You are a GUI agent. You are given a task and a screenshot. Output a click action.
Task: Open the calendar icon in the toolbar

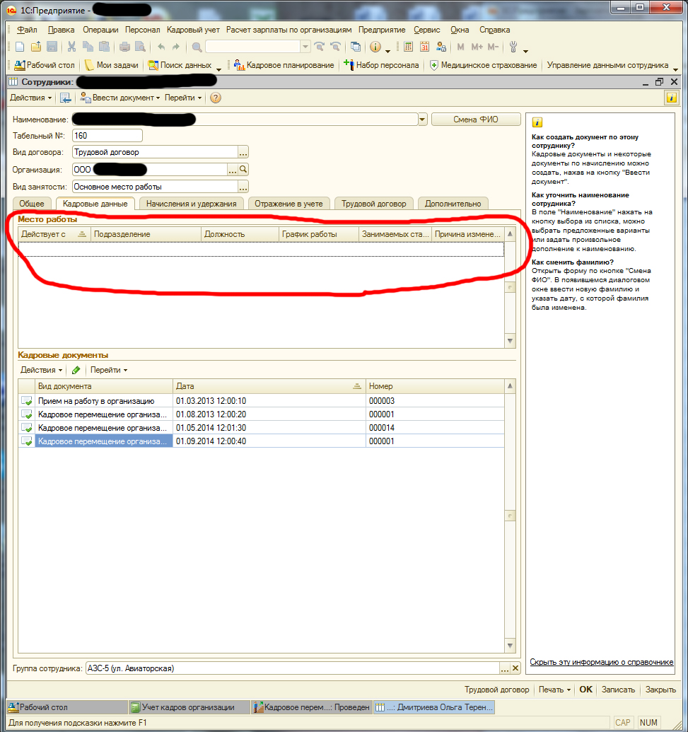coord(425,47)
